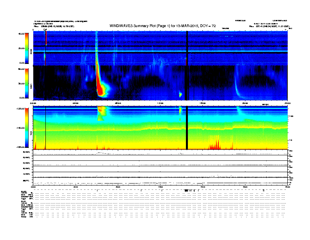Click the 12:00 tick label under RAD1 spectrogram
Screen dimensions: 310x240
(x=160, y=103)
